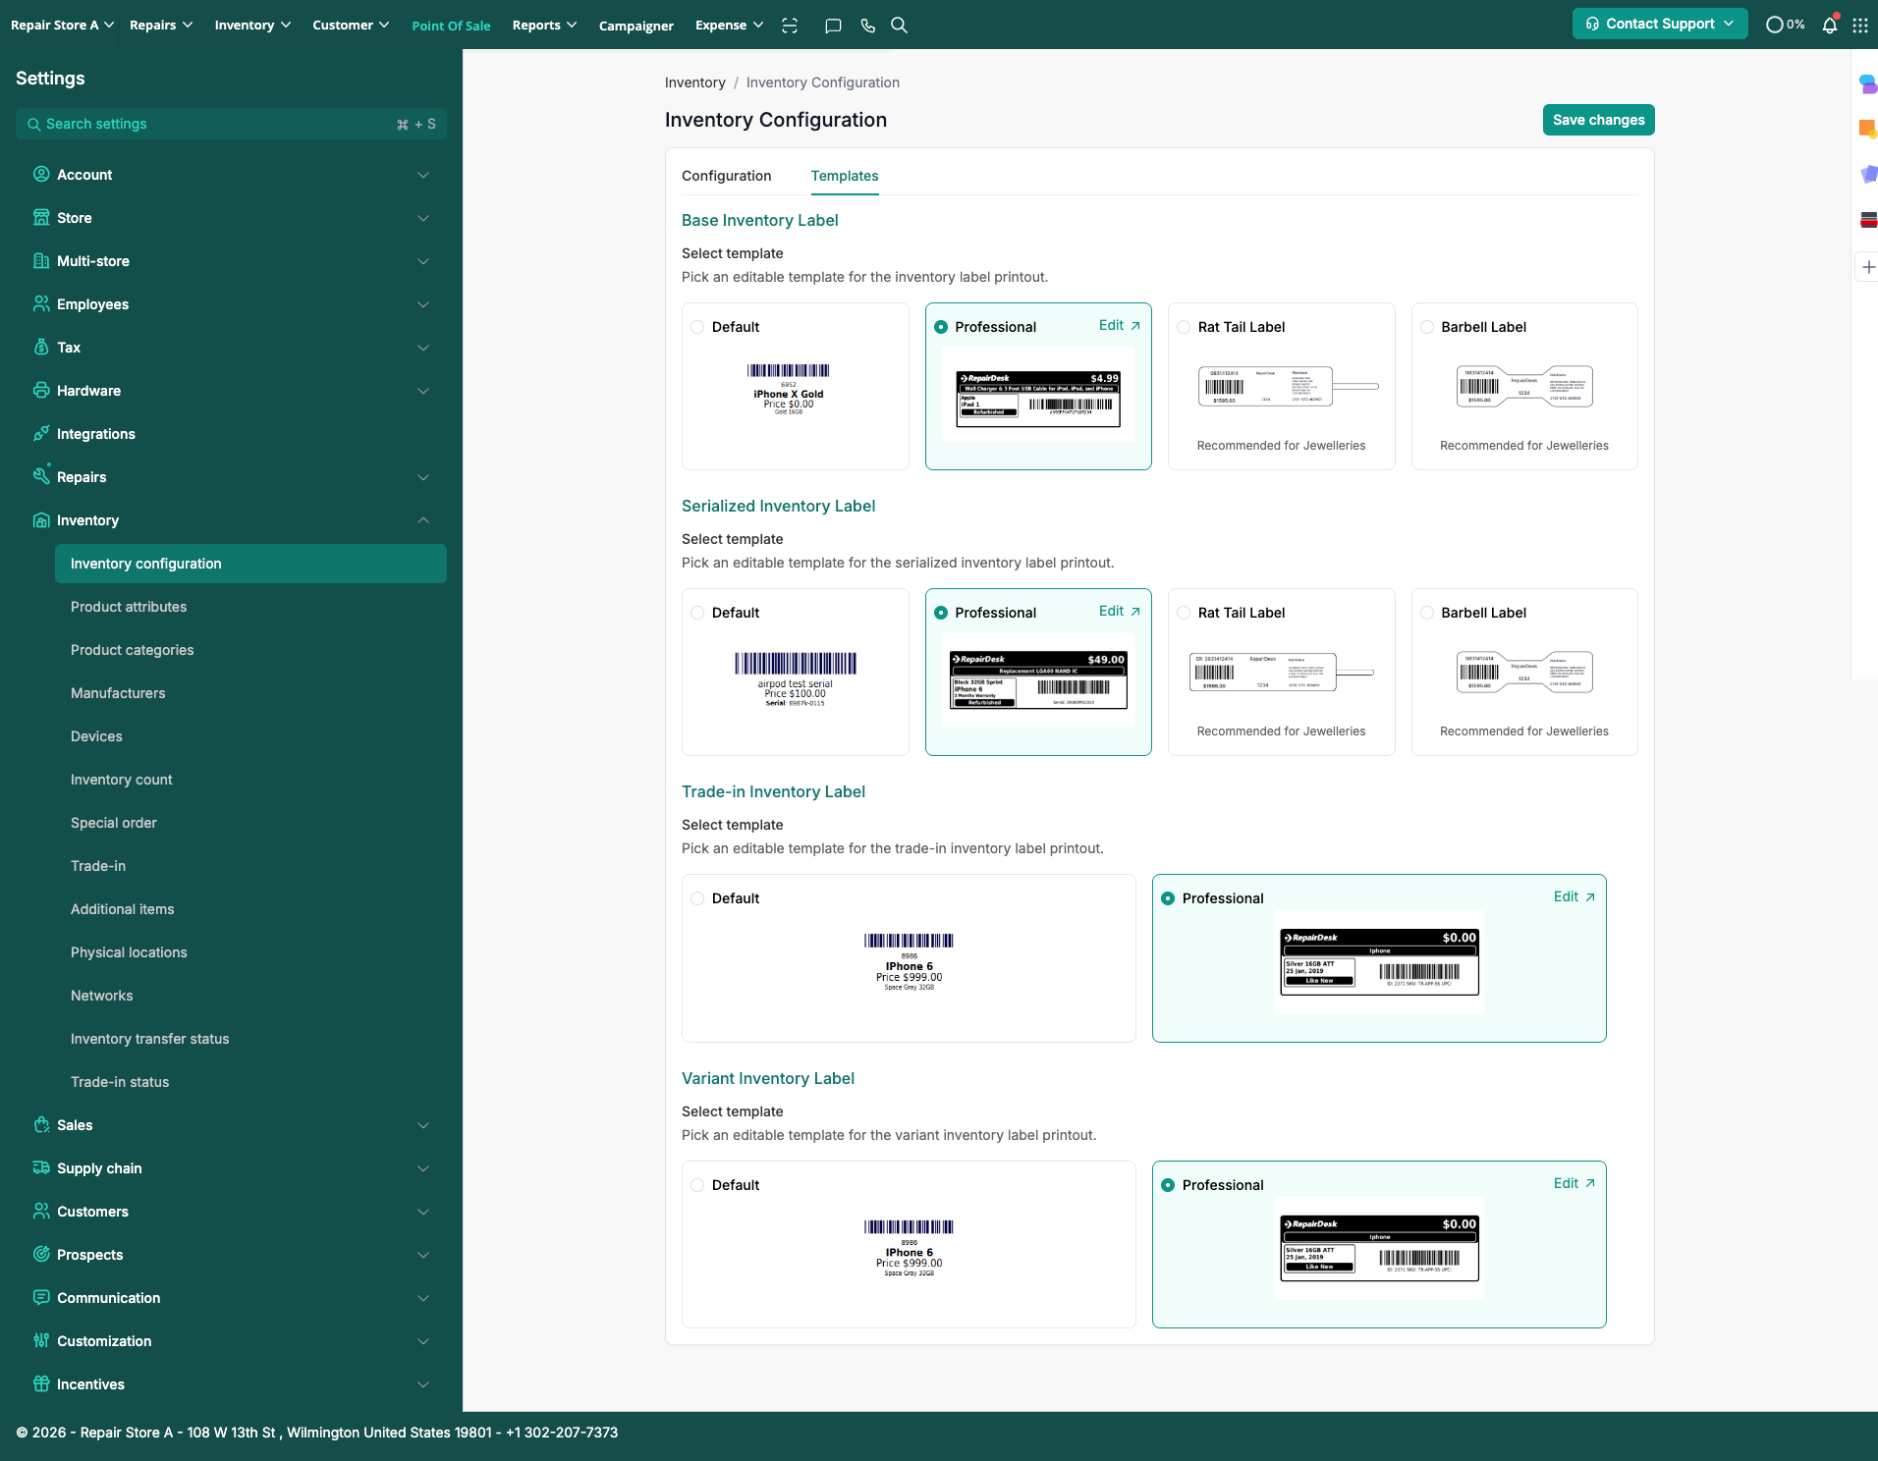Screen dimensions: 1878x1461
Task: Click the Integrations plug icon in sidebar
Action: [x=41, y=434]
